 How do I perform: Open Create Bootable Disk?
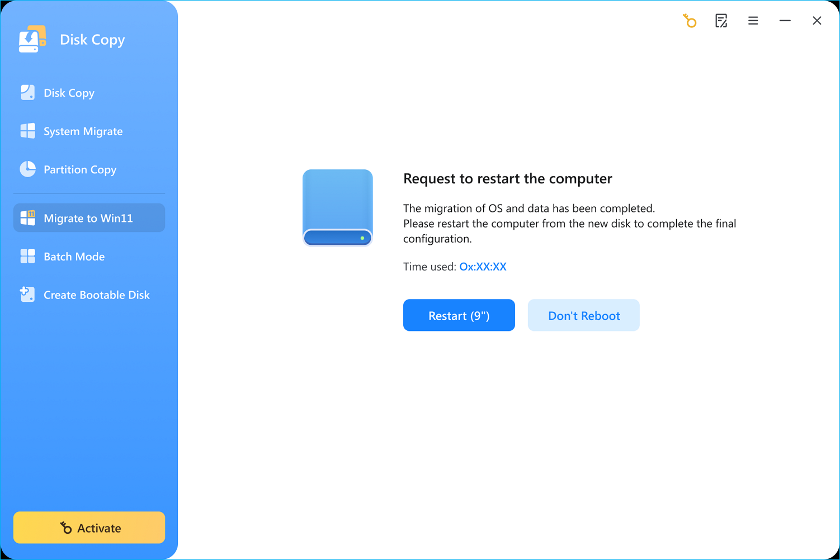click(89, 295)
